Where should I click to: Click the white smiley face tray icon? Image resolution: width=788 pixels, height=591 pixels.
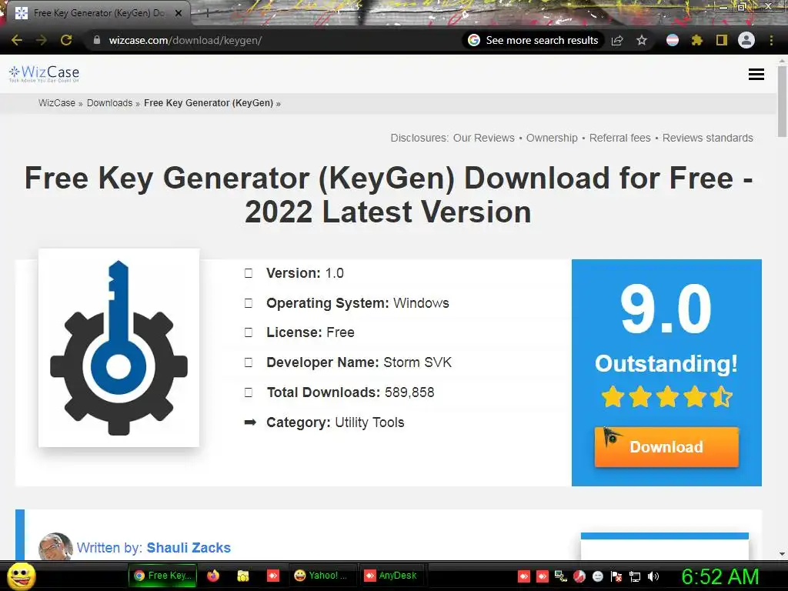(597, 576)
